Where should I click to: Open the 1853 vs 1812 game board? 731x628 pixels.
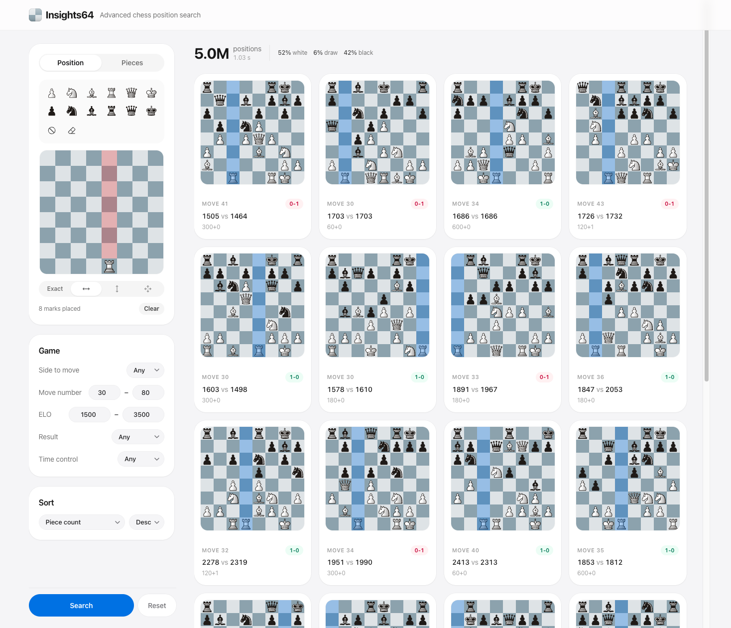click(x=628, y=479)
